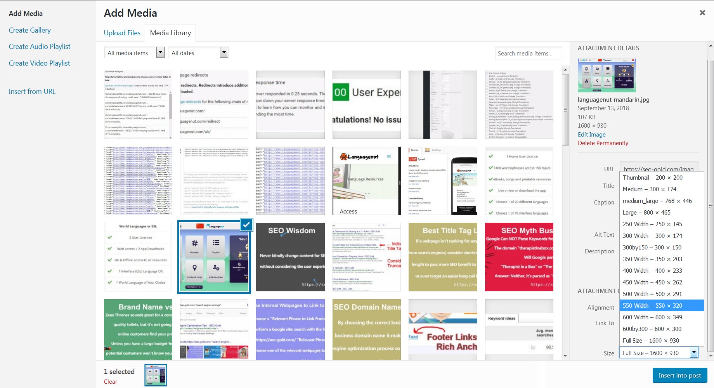This screenshot has height=388, width=714.
Task: Pick 600by300 – 600 × 300 size
Action: (662, 329)
